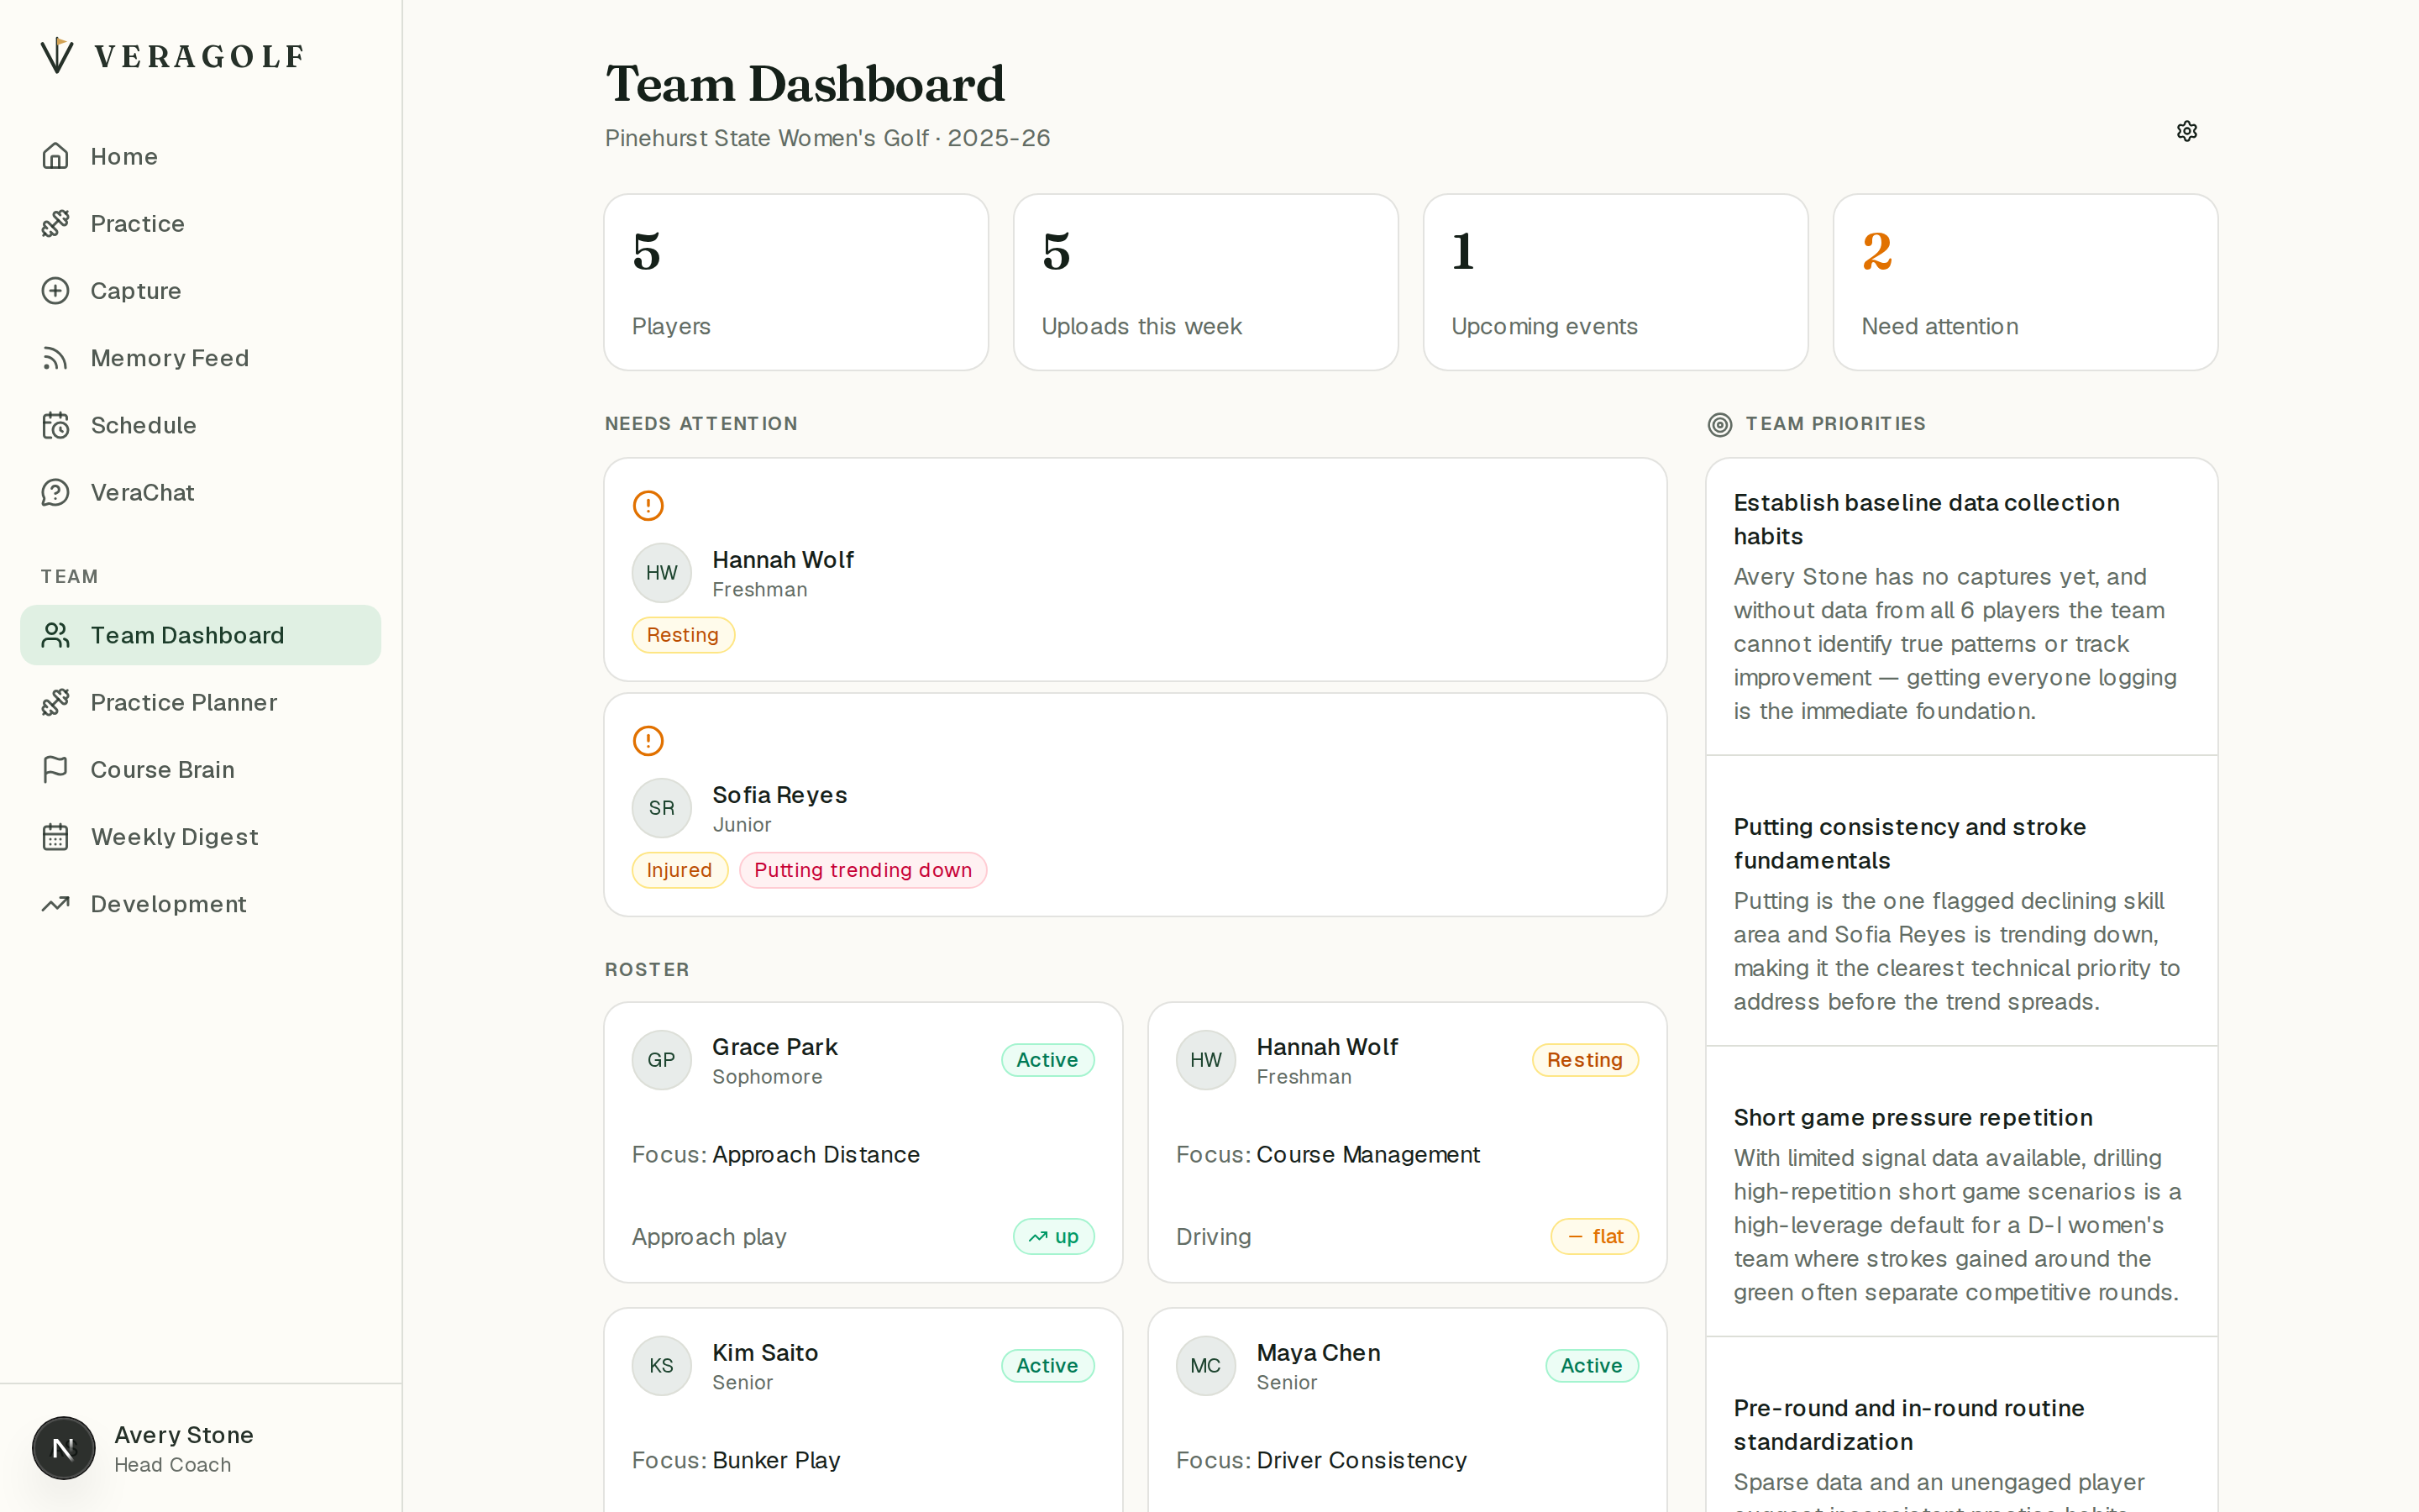
Task: Click the Active badge on Grace Park
Action: [1047, 1060]
